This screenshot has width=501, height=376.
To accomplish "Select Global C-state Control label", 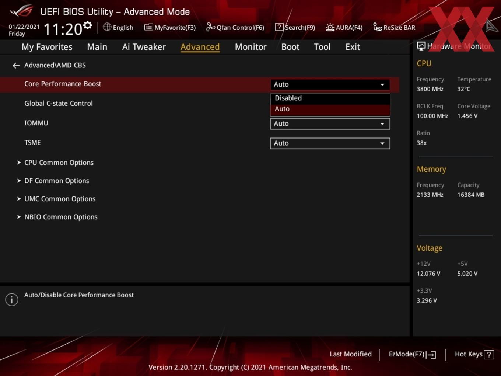I will point(59,104).
